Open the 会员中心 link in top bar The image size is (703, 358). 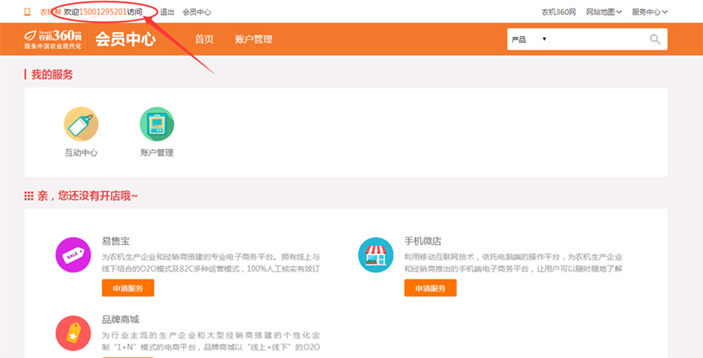[197, 12]
